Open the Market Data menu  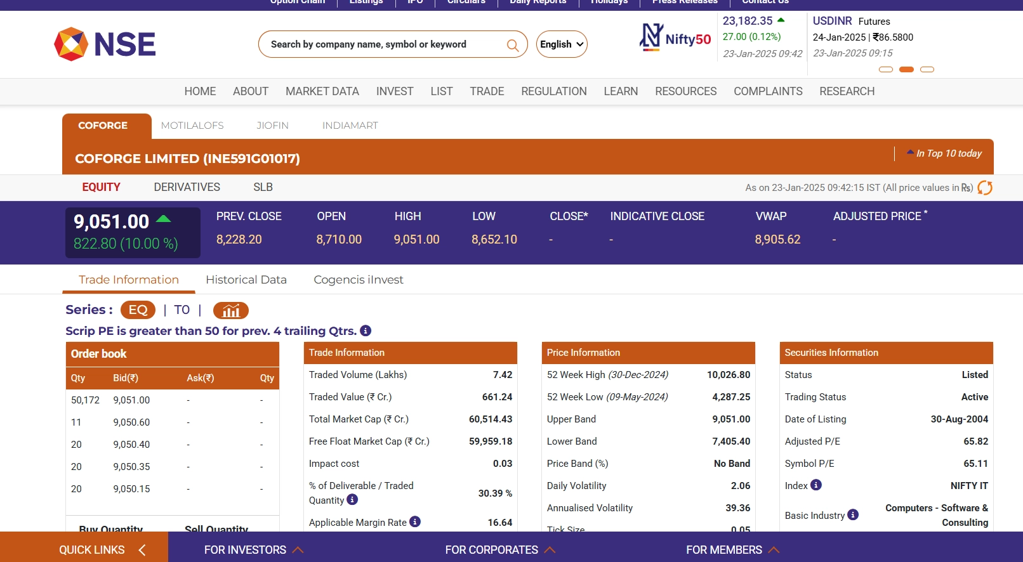click(322, 91)
